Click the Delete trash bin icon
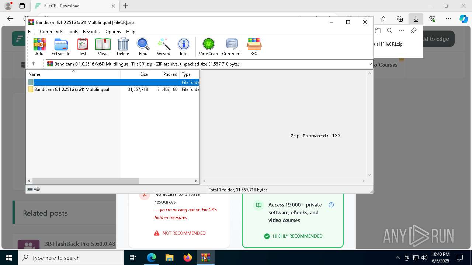 click(123, 47)
